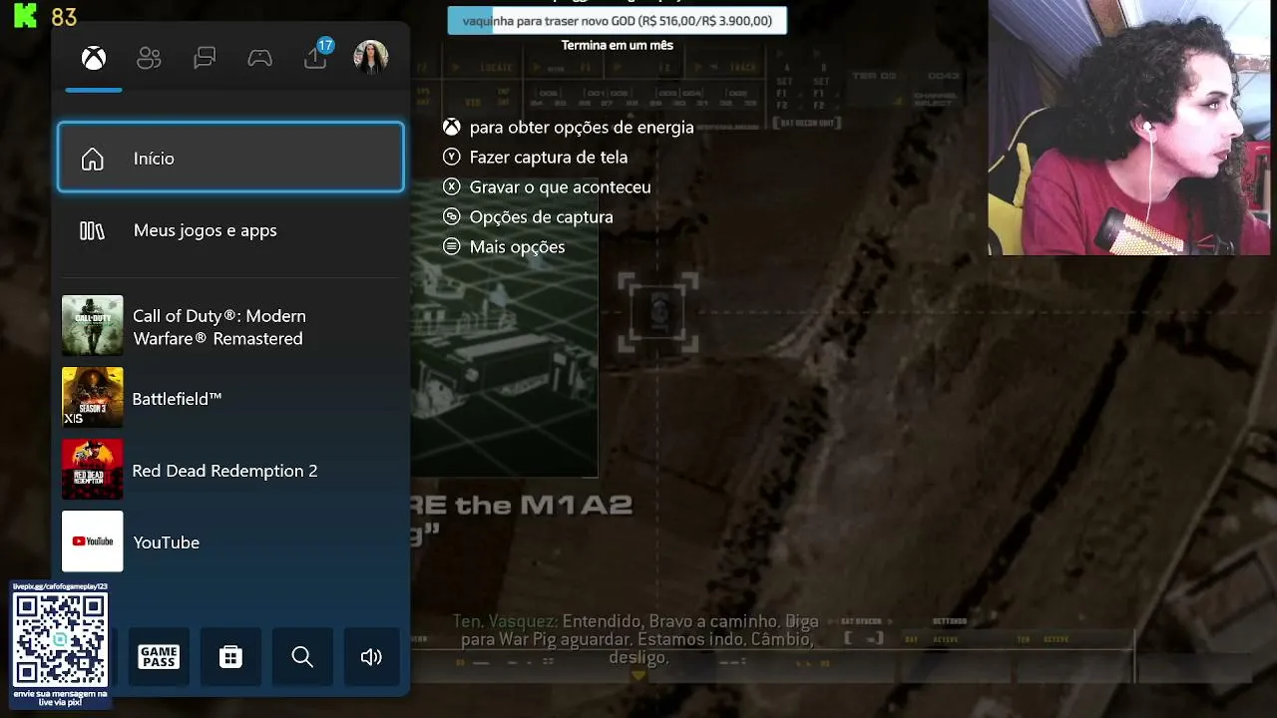
Task: Open the chat and messages tab
Action: point(205,58)
